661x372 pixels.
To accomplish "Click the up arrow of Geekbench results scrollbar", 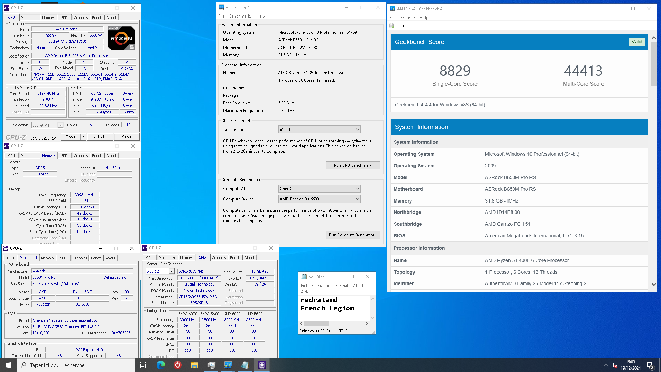I will [x=654, y=38].
